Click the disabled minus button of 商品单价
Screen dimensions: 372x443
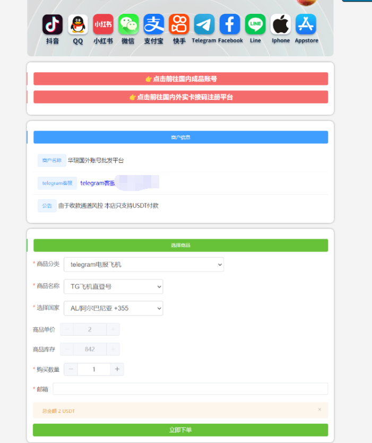67,329
